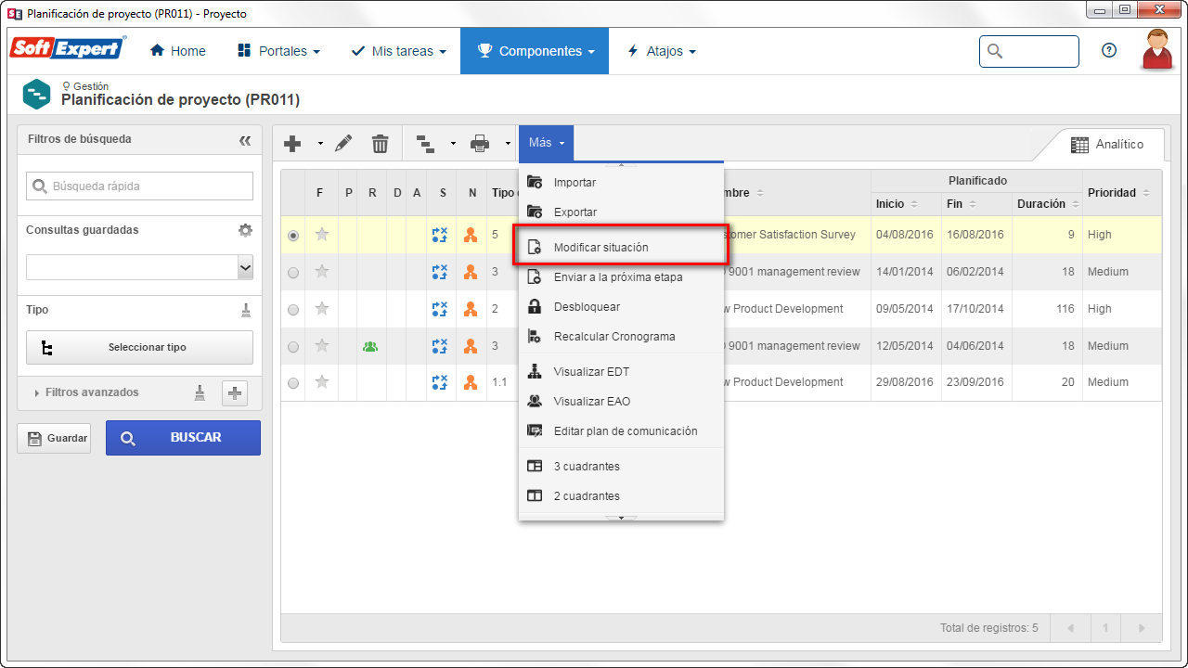This screenshot has height=668, width=1188.
Task: Choose Desbloquear from the menu
Action: click(x=621, y=307)
